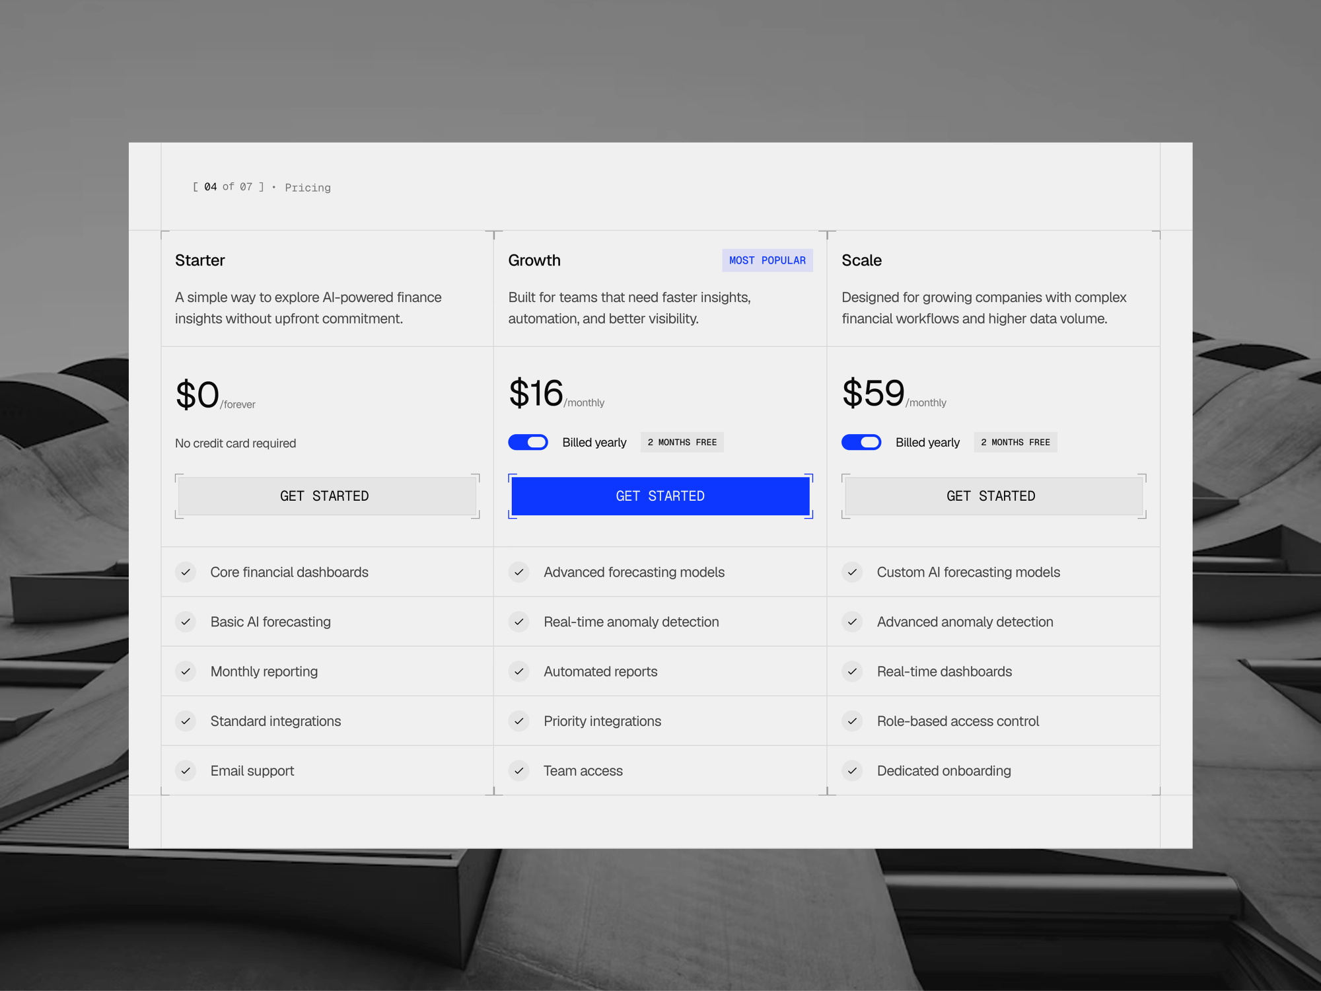The width and height of the screenshot is (1321, 991).
Task: Click the $0 price text
Action: [197, 394]
